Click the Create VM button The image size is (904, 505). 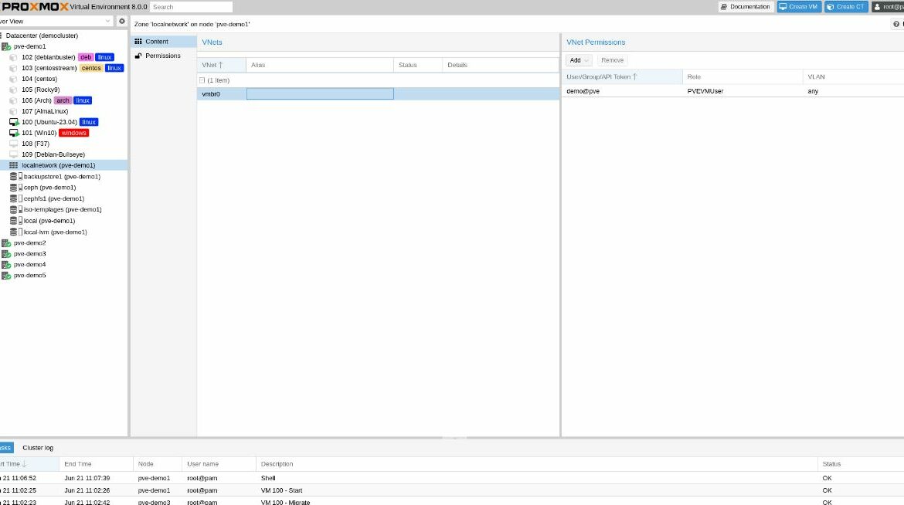799,7
